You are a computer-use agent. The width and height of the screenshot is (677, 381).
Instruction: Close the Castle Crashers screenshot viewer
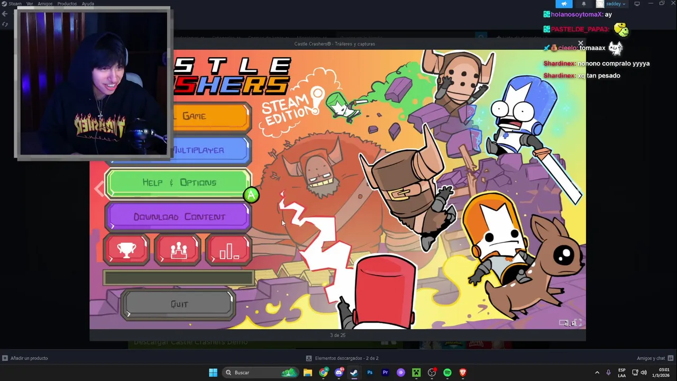point(580,43)
